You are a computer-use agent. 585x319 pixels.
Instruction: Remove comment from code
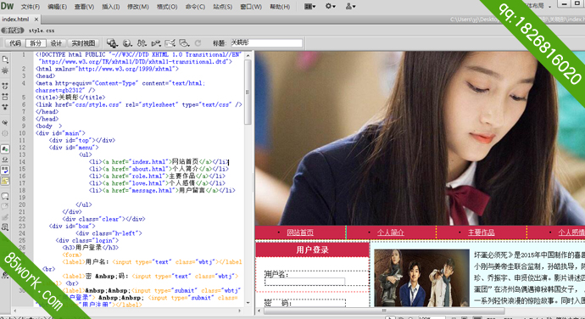5,206
